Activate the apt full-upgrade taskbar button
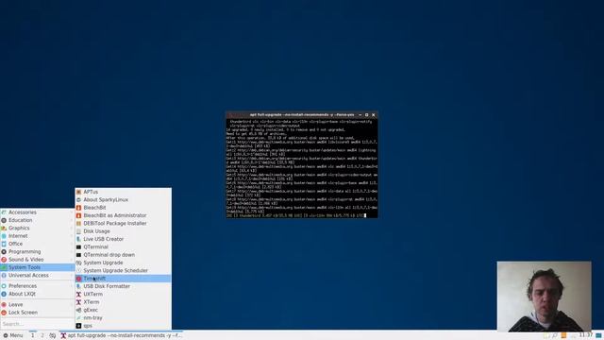The height and width of the screenshot is (340, 604). point(121,335)
